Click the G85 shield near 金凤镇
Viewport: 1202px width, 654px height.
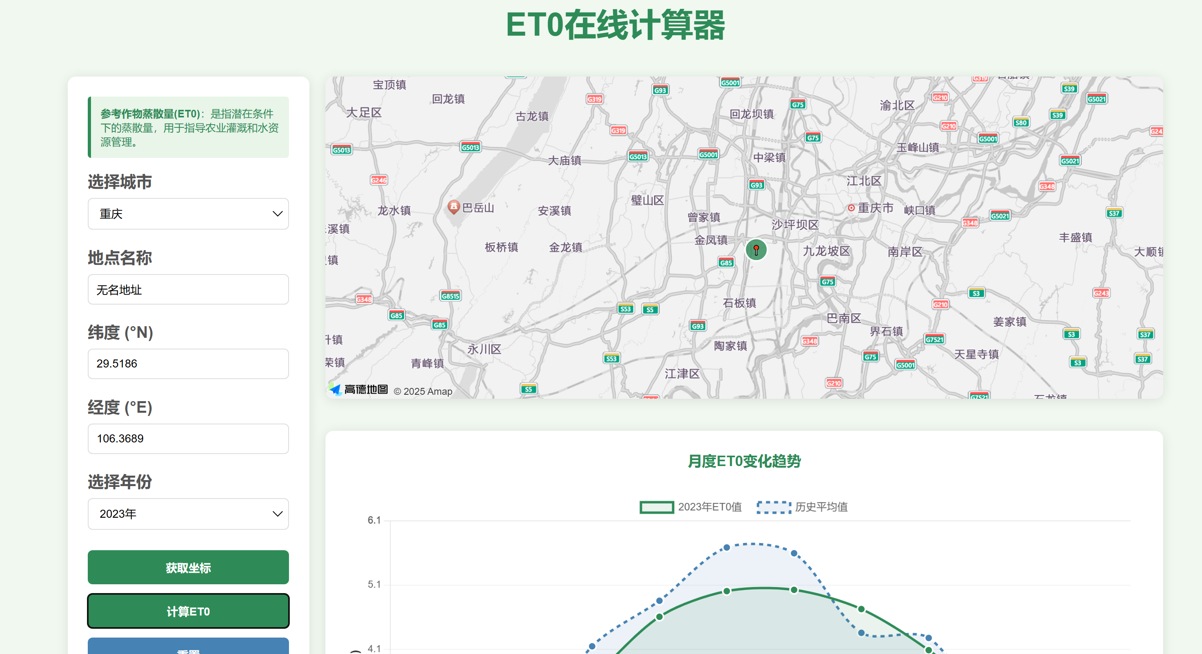click(726, 262)
